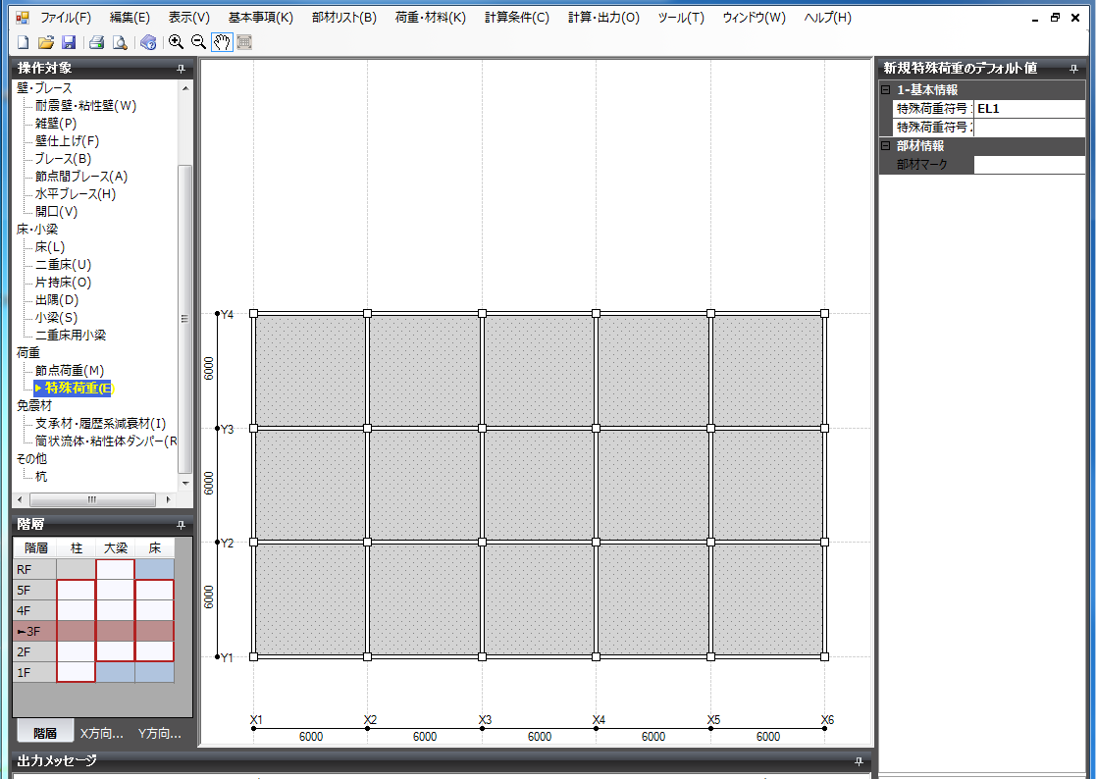Open the ヘルプ(H) menu
This screenshot has width=1096, height=779.
tap(827, 18)
